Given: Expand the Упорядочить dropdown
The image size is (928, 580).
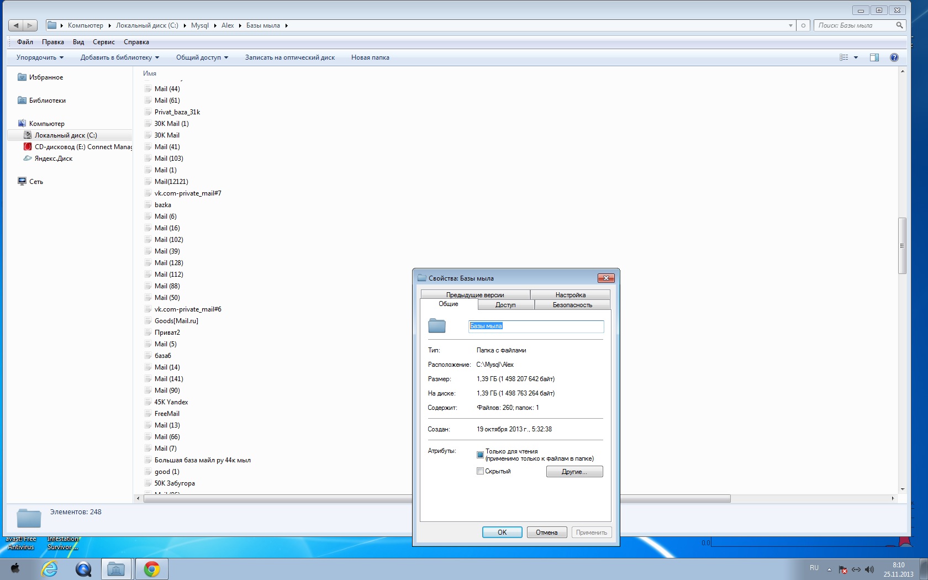Looking at the screenshot, I should point(40,57).
